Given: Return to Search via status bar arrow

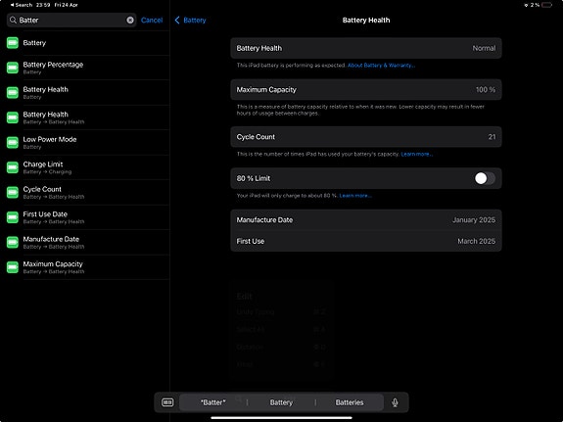Looking at the screenshot, I should coord(12,5).
